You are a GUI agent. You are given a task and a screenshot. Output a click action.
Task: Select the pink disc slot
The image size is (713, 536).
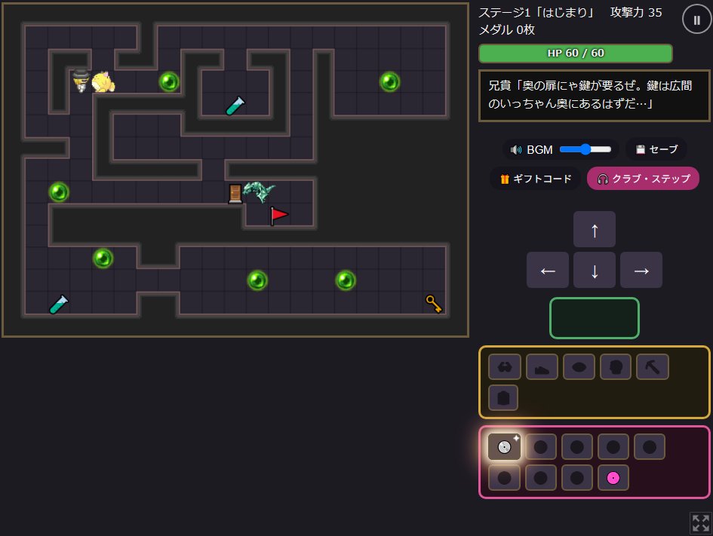point(613,478)
